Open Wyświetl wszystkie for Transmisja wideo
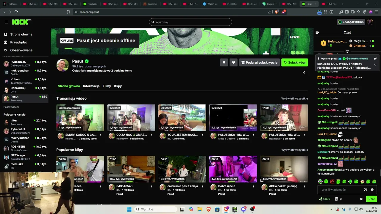This screenshot has width=381, height=214. tap(294, 98)
